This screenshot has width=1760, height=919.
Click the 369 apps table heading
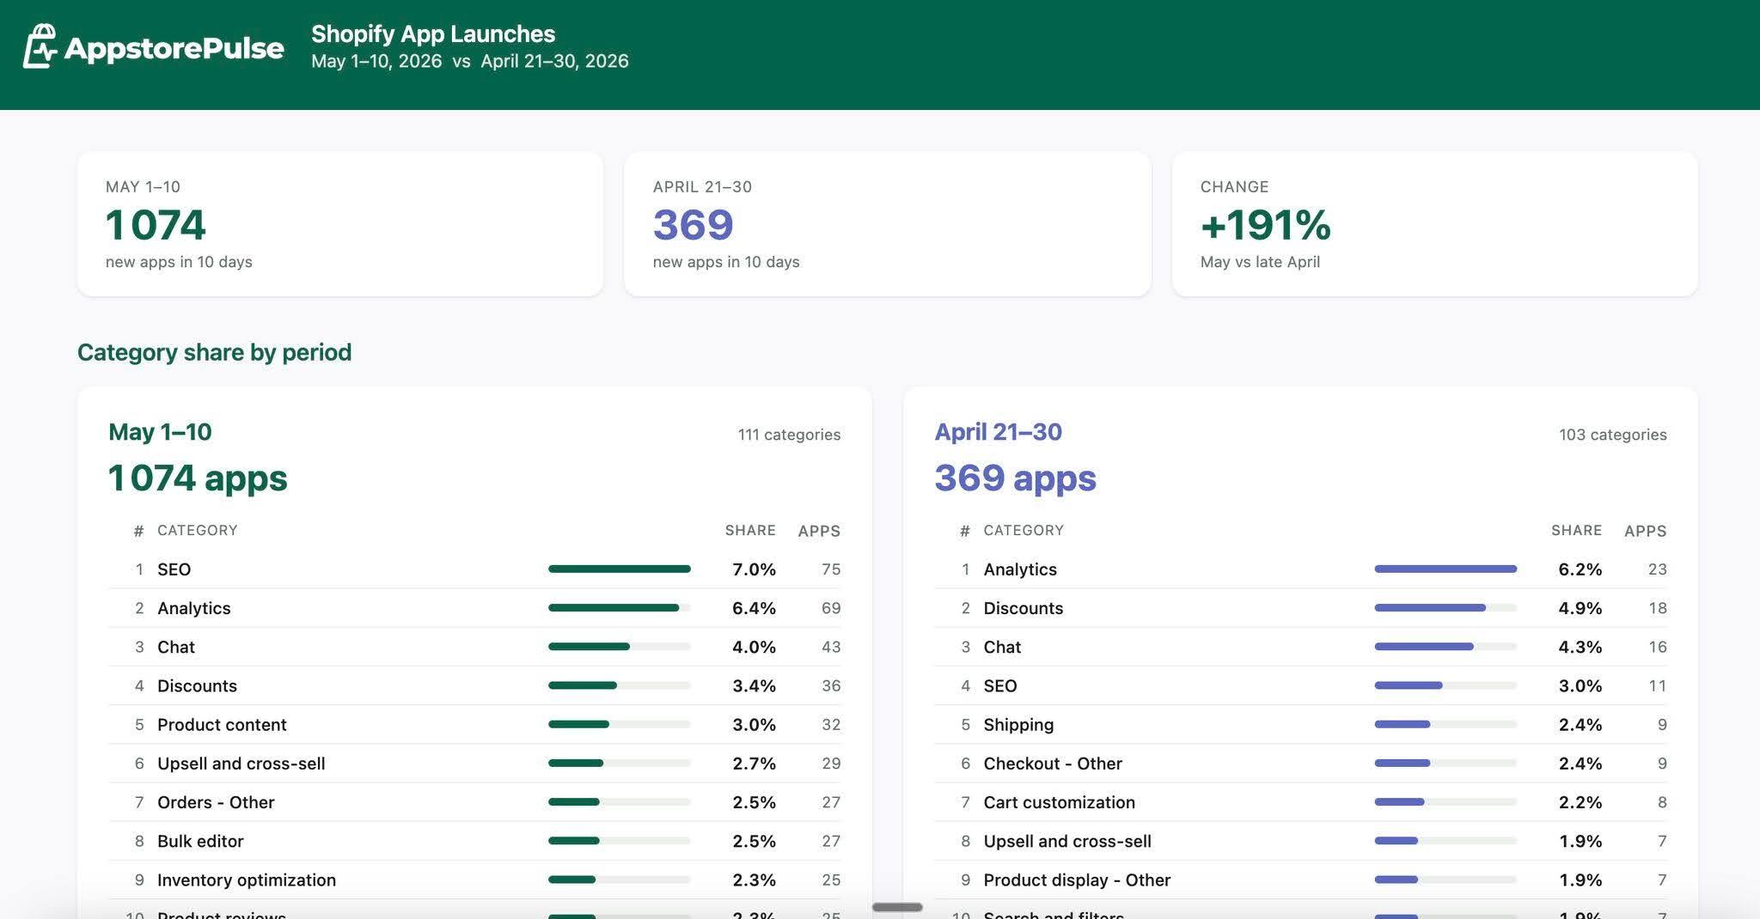pos(1015,478)
